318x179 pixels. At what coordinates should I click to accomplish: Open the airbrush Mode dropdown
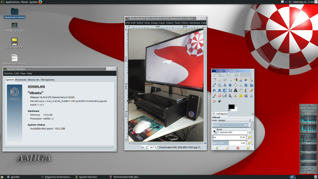point(234,120)
